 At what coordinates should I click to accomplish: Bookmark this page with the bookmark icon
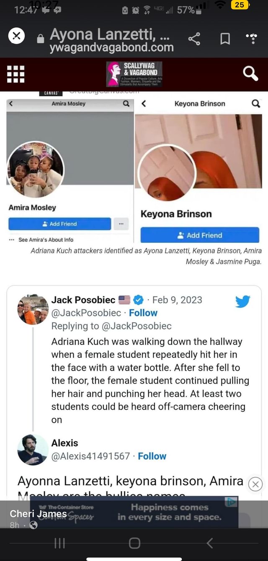pyautogui.click(x=225, y=40)
